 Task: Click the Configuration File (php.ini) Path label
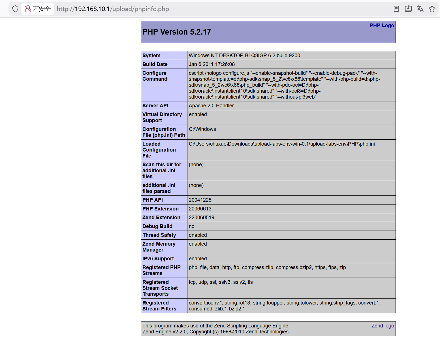point(164,132)
